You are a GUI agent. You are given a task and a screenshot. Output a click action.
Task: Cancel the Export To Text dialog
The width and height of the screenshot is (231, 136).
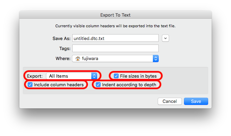tap(170, 101)
